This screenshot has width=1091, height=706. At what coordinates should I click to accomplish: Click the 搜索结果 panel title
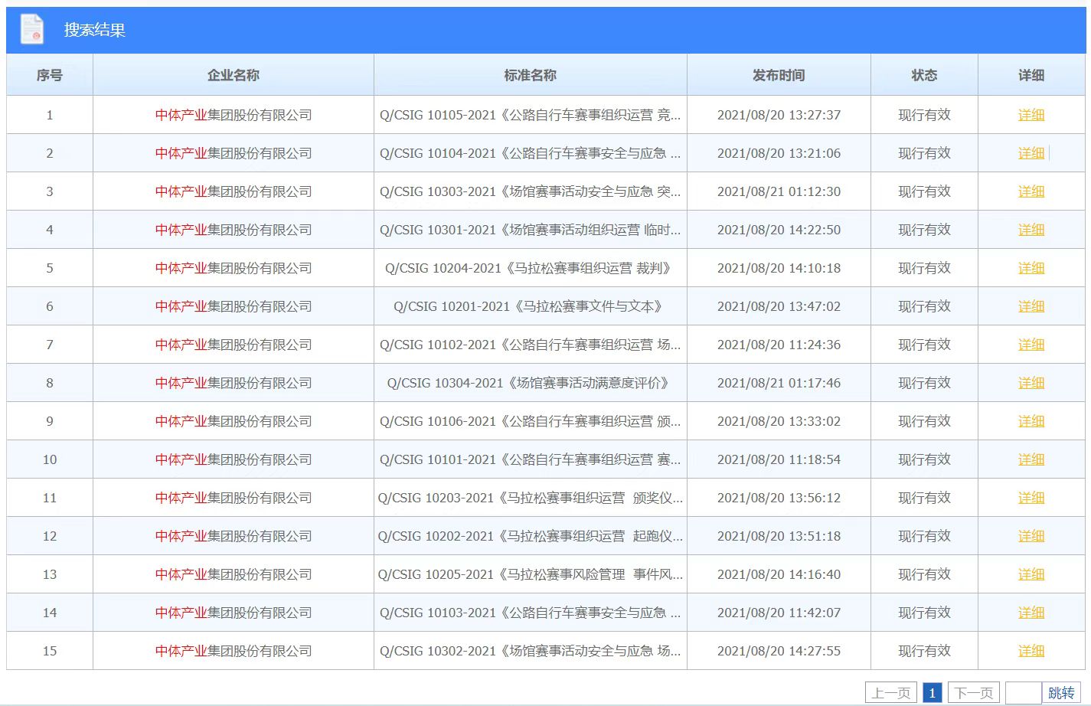tap(95, 30)
